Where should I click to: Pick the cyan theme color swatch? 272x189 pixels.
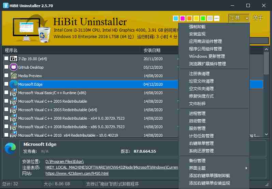click(x=176, y=18)
